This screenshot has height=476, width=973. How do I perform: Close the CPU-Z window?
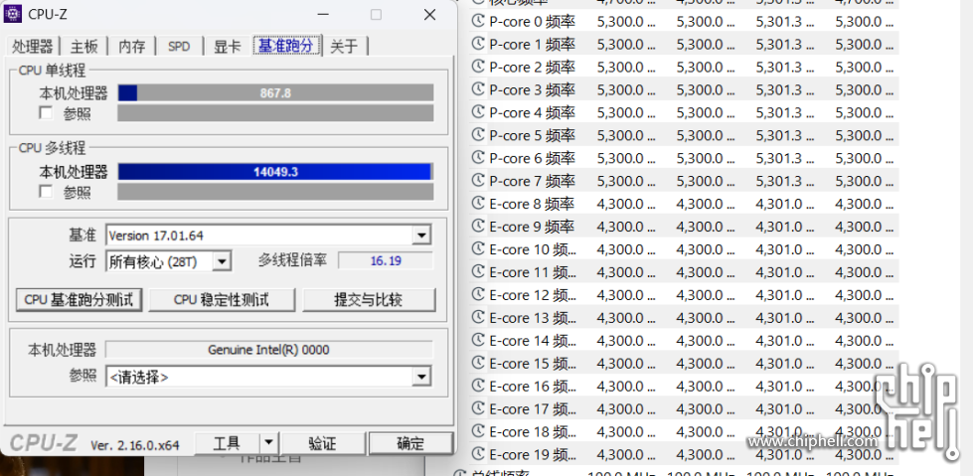coord(429,14)
